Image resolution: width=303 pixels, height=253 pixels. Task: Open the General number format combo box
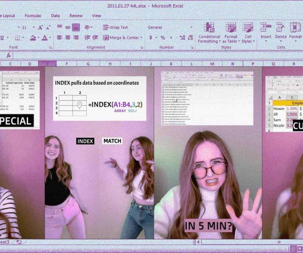click(x=170, y=27)
